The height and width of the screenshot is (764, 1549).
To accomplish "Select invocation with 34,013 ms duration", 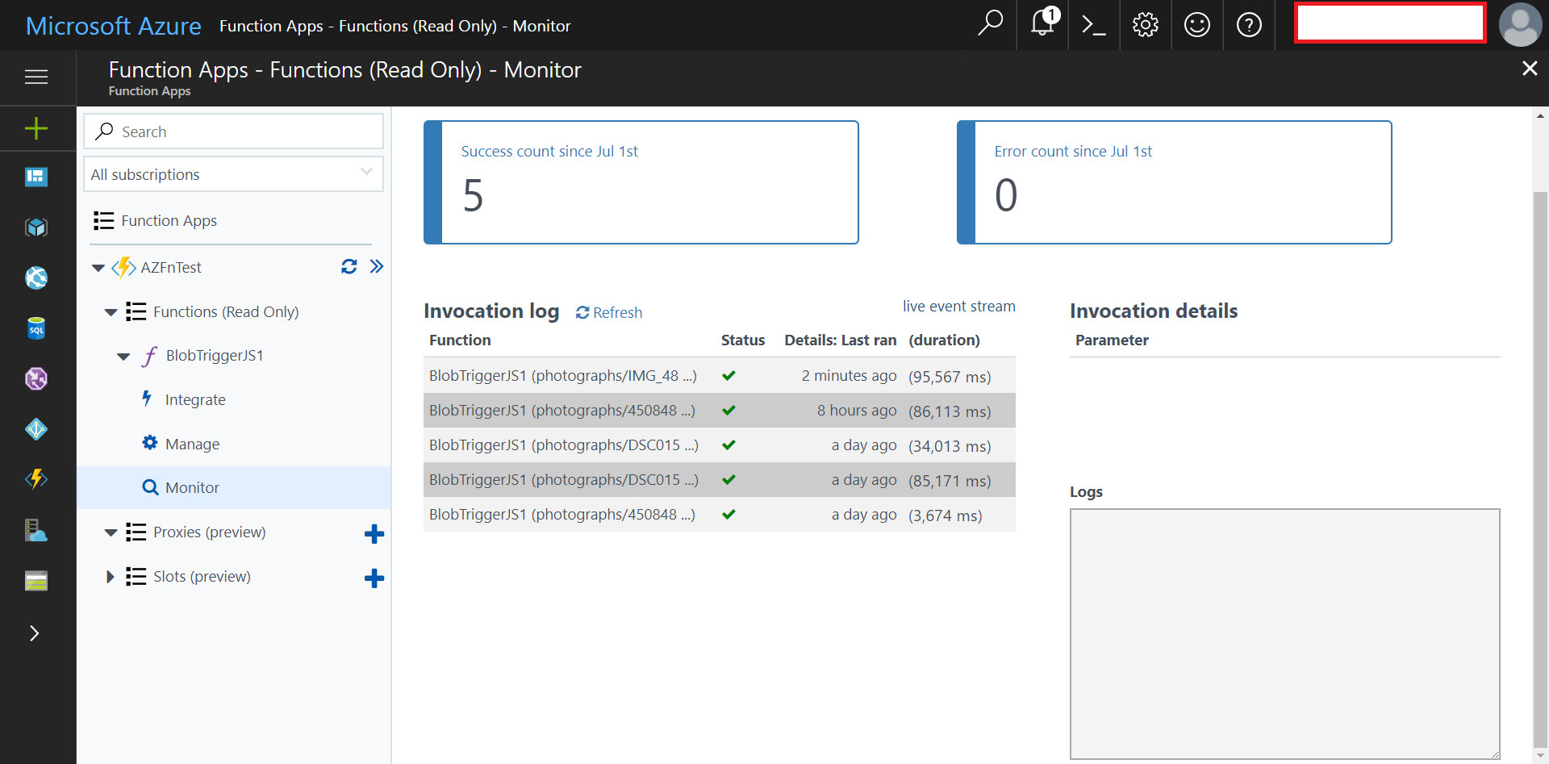I will coord(720,445).
